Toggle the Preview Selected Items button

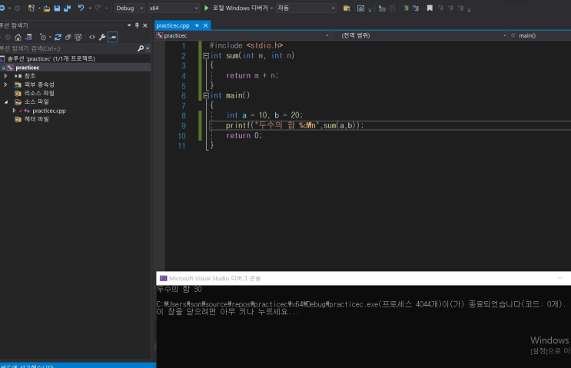(112, 37)
